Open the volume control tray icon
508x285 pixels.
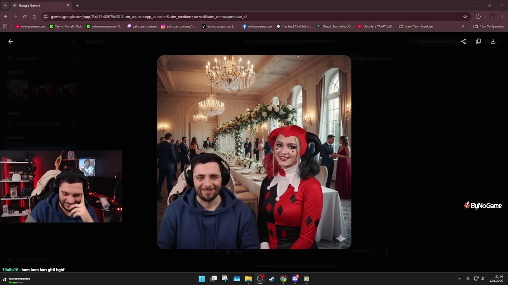(483, 279)
